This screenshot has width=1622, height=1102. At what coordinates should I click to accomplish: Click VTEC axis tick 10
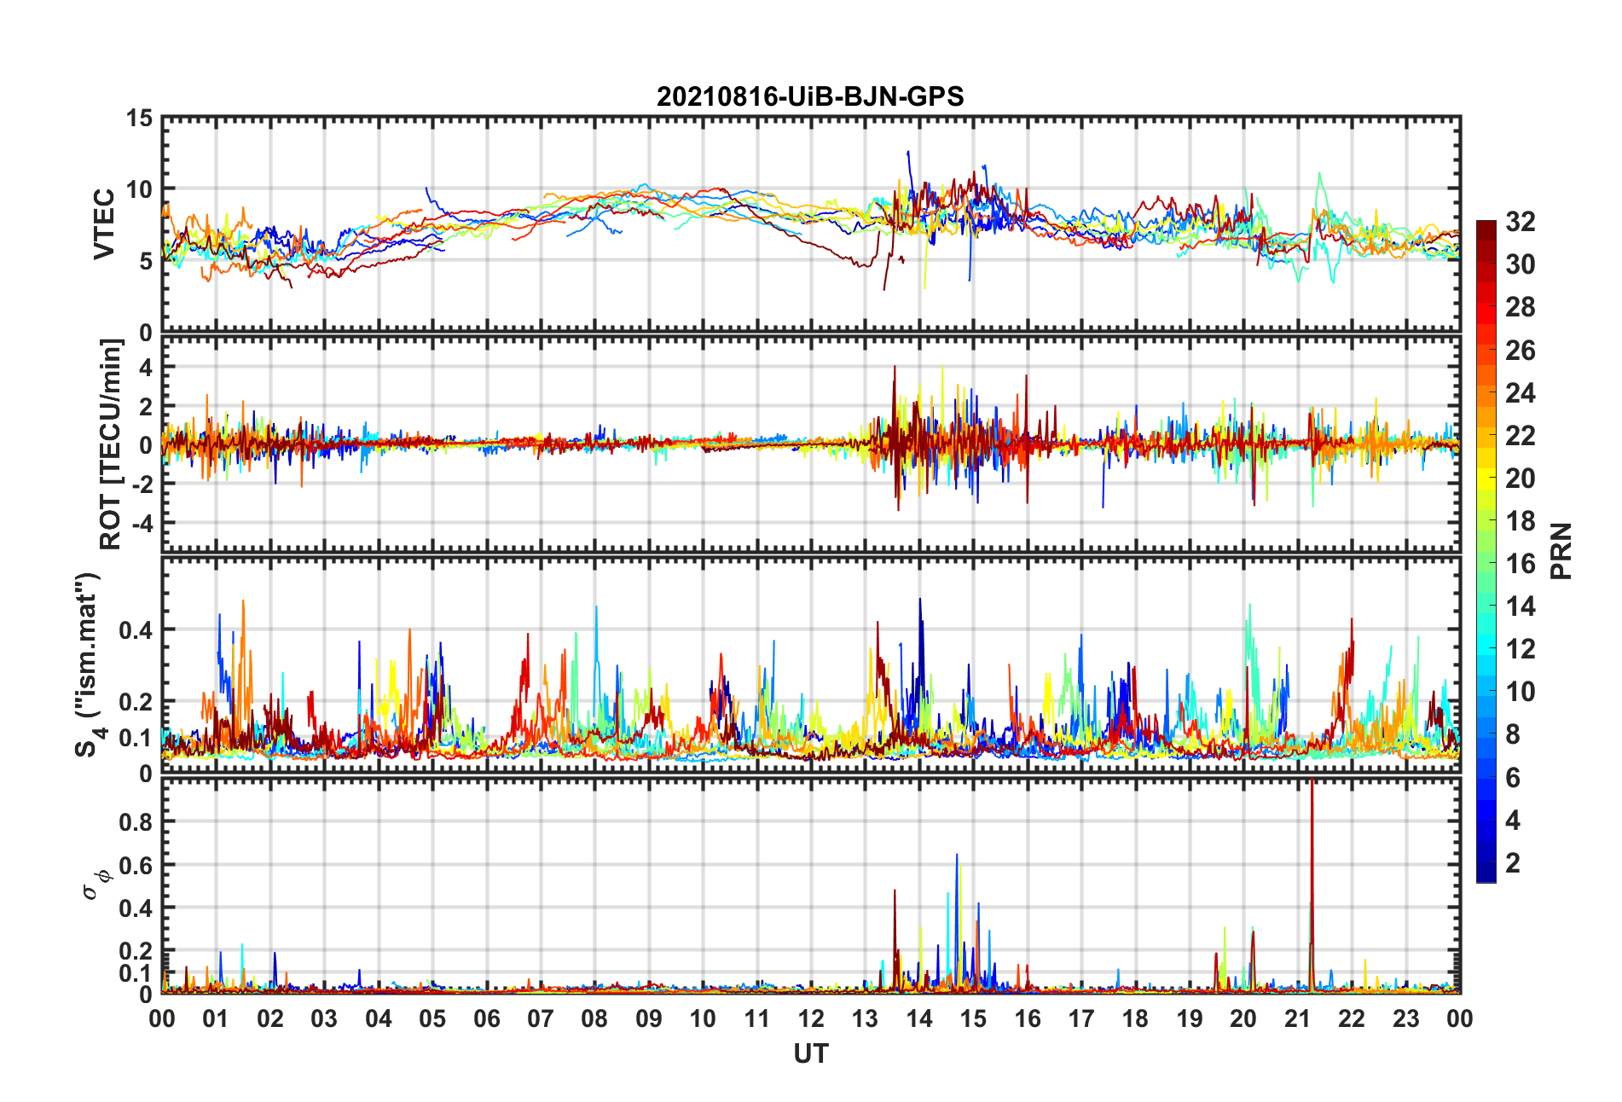(139, 189)
